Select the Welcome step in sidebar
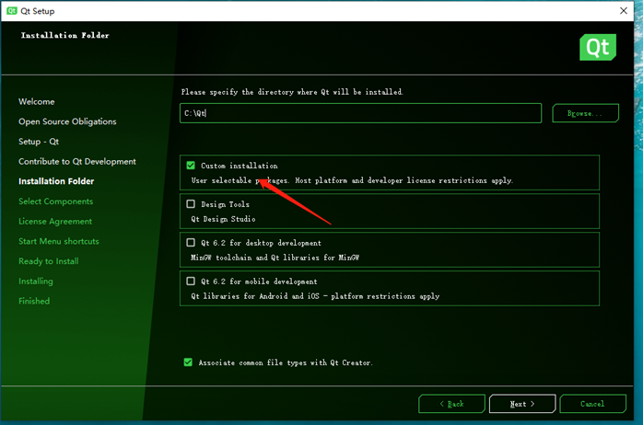This screenshot has width=643, height=425. 37,101
